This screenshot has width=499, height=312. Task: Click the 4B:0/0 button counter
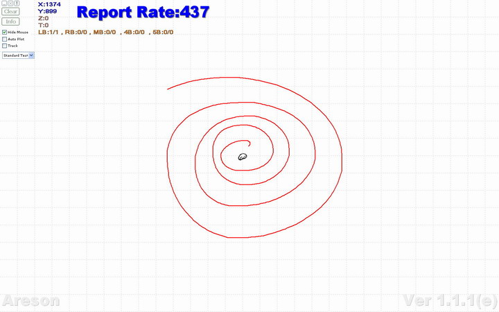[x=134, y=32]
